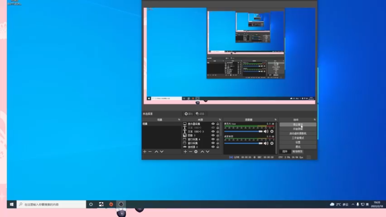386x217 pixels.
Task: Hide the 窗口采集 4 source
Action: click(x=213, y=139)
